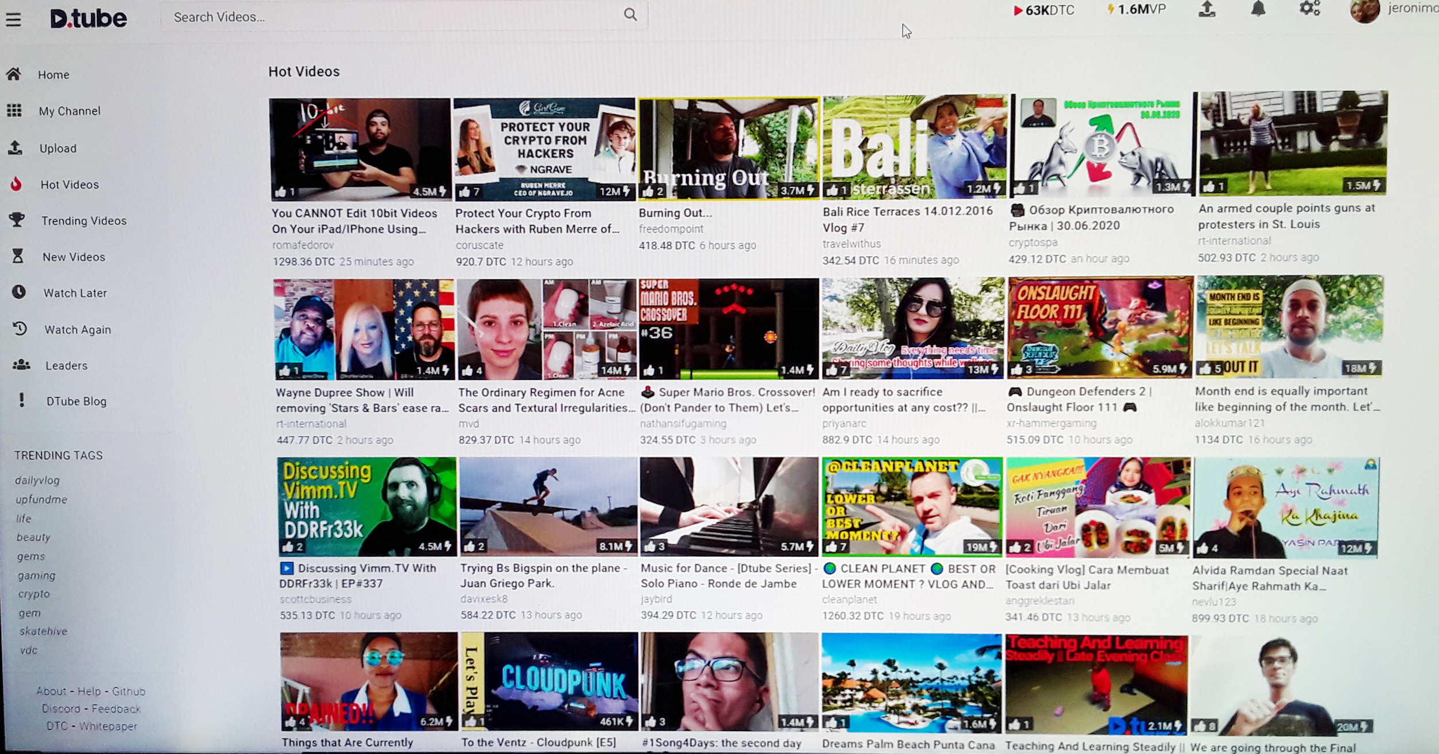The width and height of the screenshot is (1439, 754).
Task: Open channel cleanplanet
Action: (850, 599)
